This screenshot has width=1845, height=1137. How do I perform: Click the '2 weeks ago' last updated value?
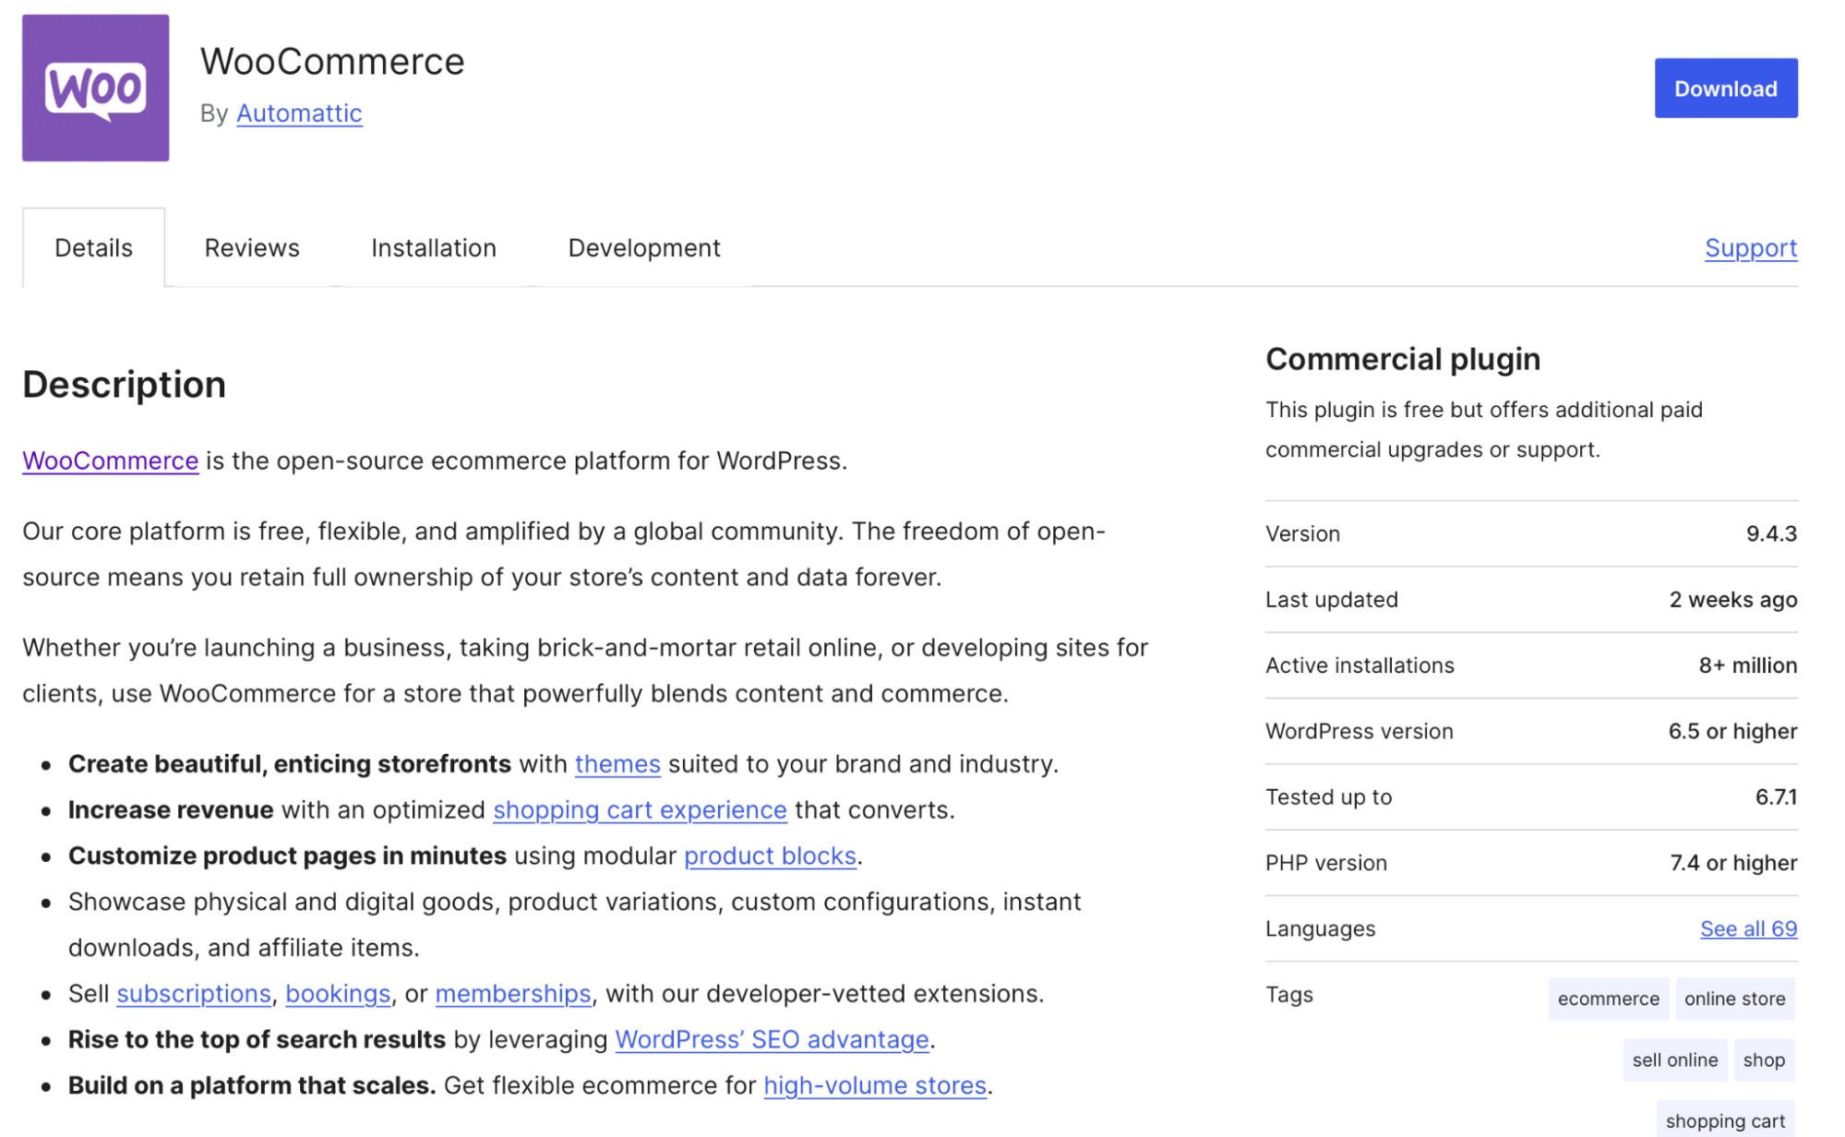pos(1732,599)
